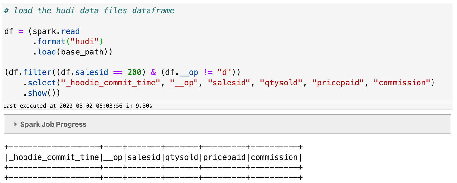457x183 pixels.
Task: Place cursor on spark.read in code
Action: 56,32
